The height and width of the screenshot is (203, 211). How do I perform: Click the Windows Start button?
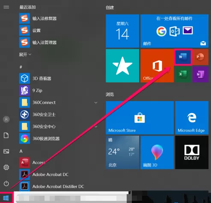coord(6,198)
